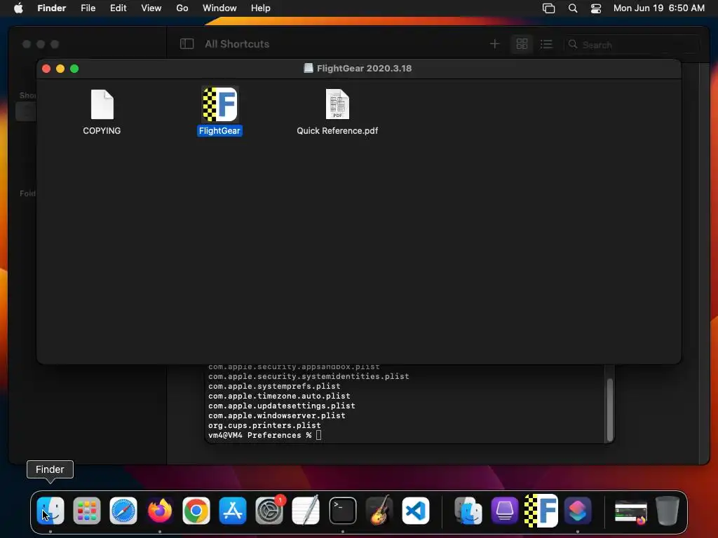This screenshot has width=718, height=538.
Task: Click the Terminal window scrollbar
Action: (609, 409)
